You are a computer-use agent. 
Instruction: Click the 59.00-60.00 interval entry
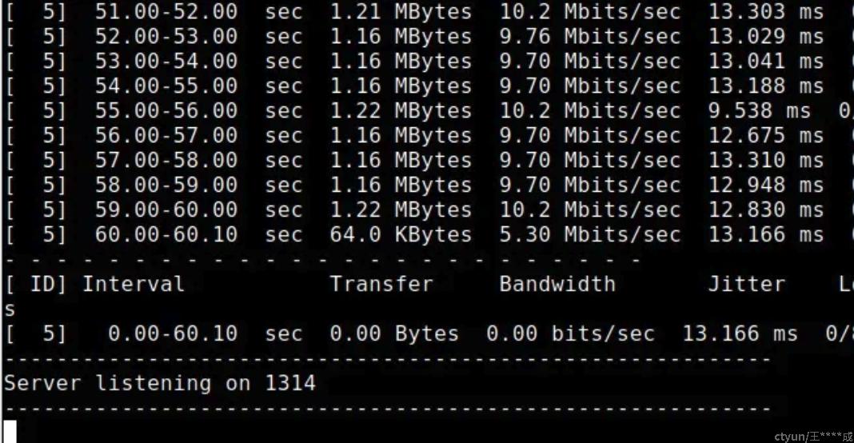click(x=166, y=210)
